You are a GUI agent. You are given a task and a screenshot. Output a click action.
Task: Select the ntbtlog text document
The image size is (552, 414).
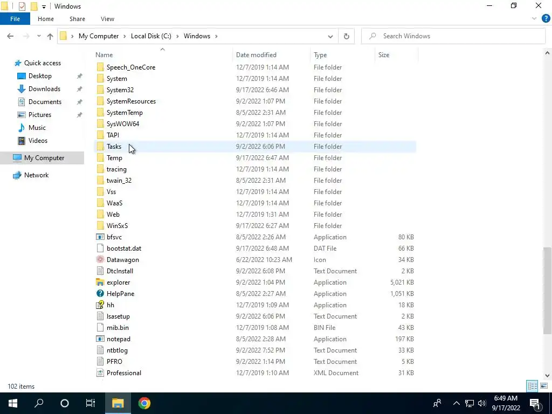255,350
